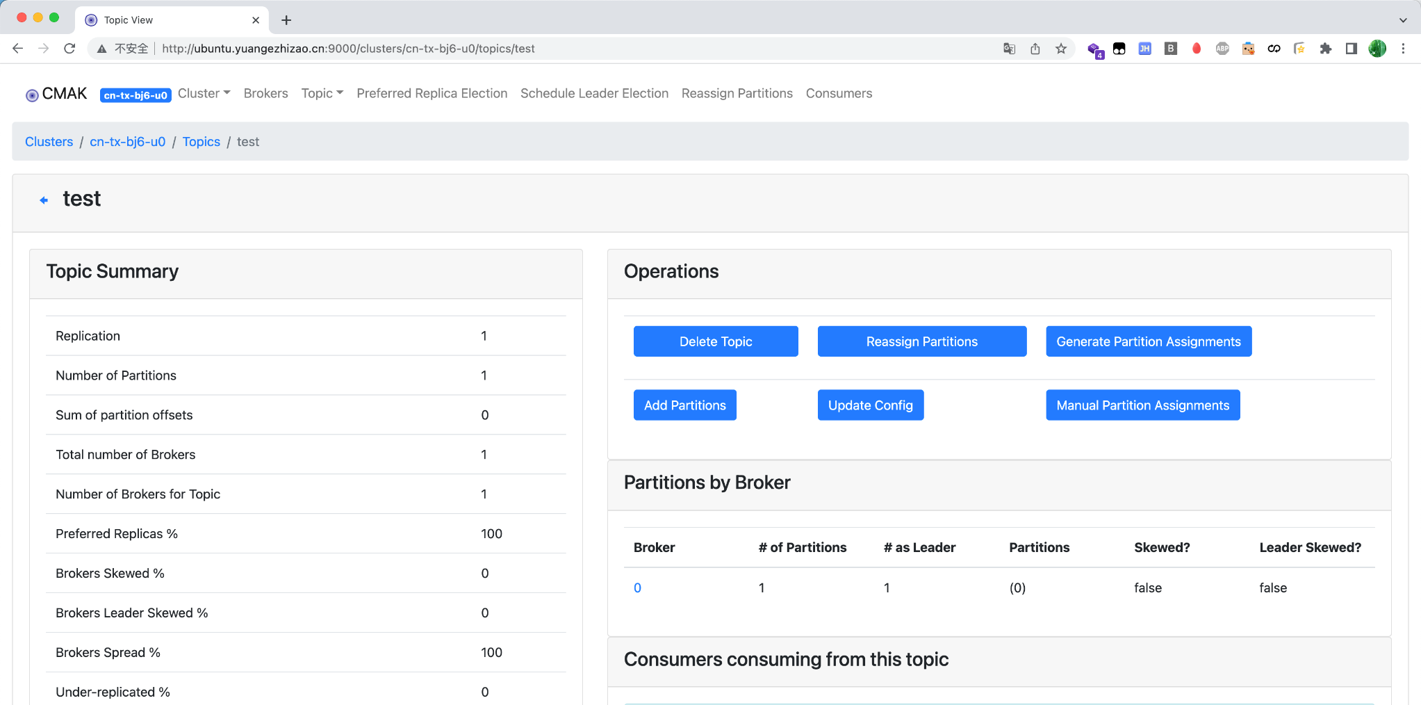1421x705 pixels.
Task: Click the blue back arrow beside test
Action: click(x=44, y=200)
